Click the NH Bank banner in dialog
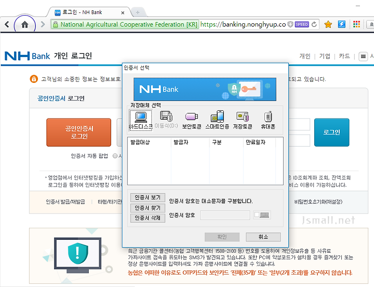374x287 pixels. click(x=205, y=89)
